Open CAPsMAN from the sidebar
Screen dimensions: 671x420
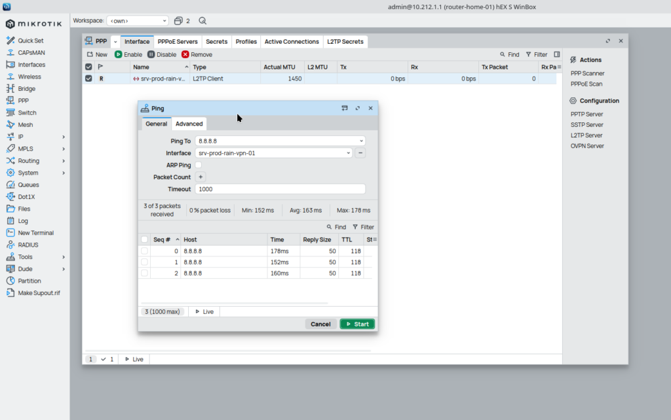tap(10, 52)
